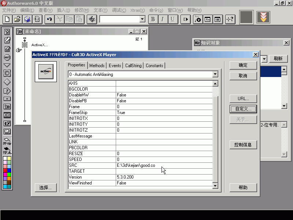Open the dropdown in the Knowledge Objects window
Image resolution: width=293 pixels, height=220 pixels.
264,59
